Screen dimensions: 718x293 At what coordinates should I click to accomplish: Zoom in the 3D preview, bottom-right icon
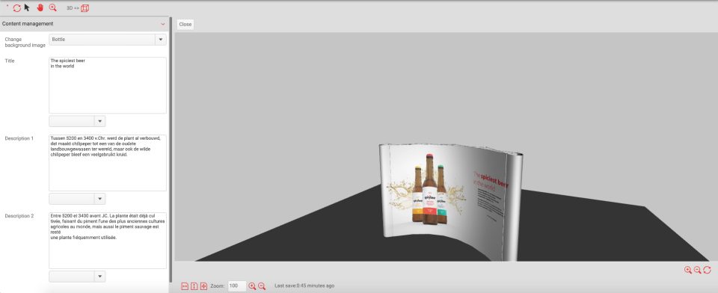[x=688, y=270]
